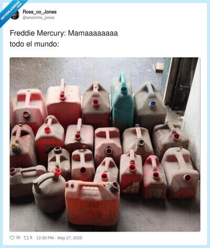Click the like count showing 35

point(18,237)
